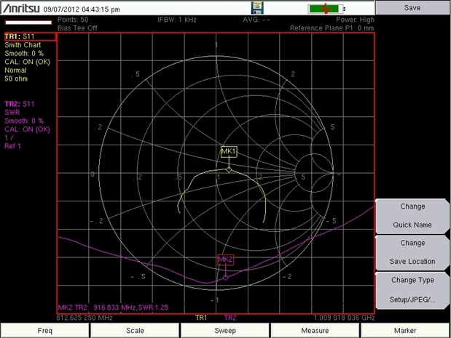This screenshot has height=338, width=451.
Task: Click the Normal label under TR1
Action: (15, 71)
